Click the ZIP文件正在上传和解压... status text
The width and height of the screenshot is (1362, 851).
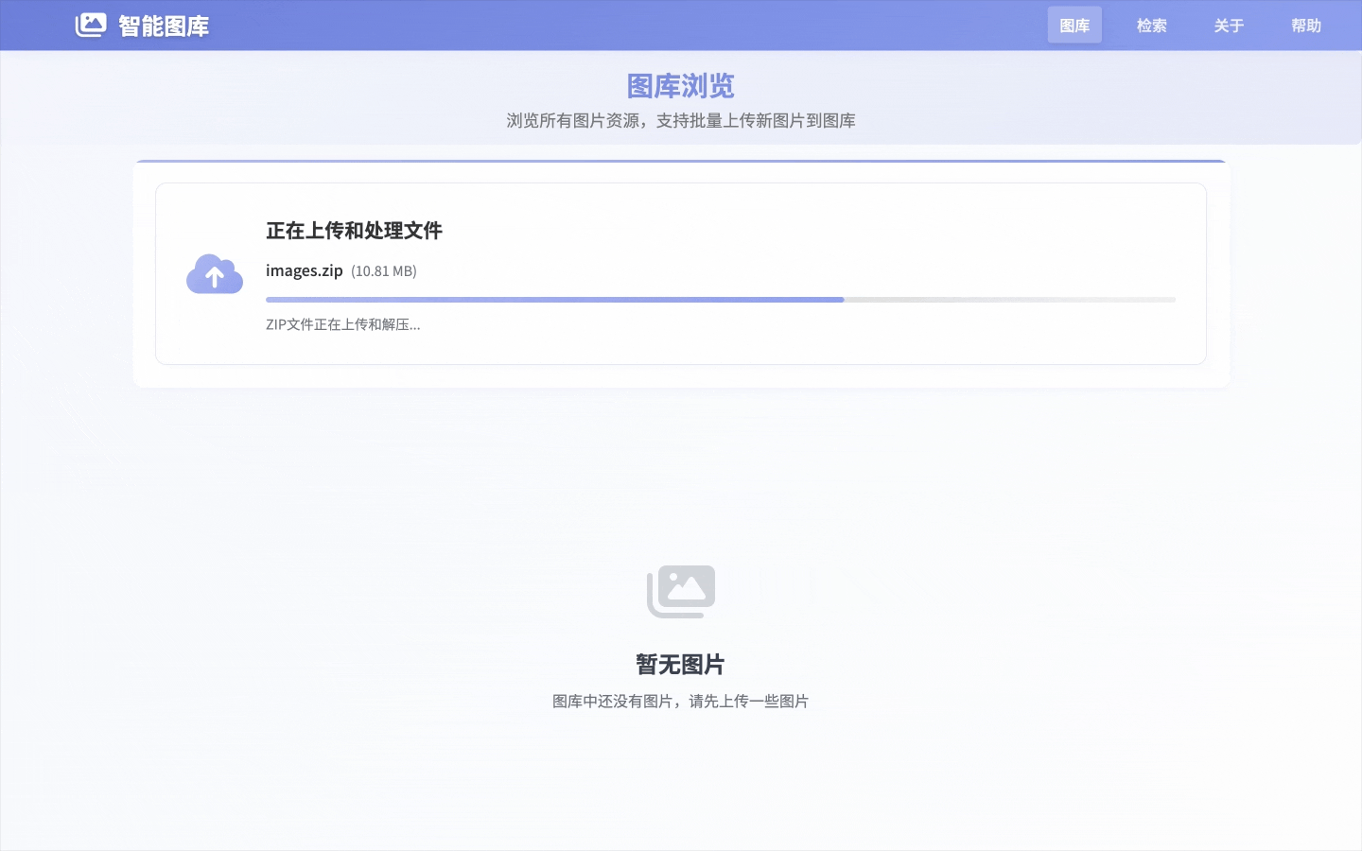point(343,324)
